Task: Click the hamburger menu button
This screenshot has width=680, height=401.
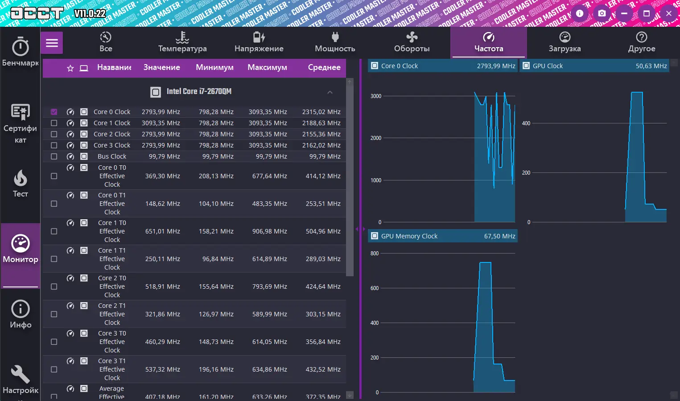Action: [52, 43]
